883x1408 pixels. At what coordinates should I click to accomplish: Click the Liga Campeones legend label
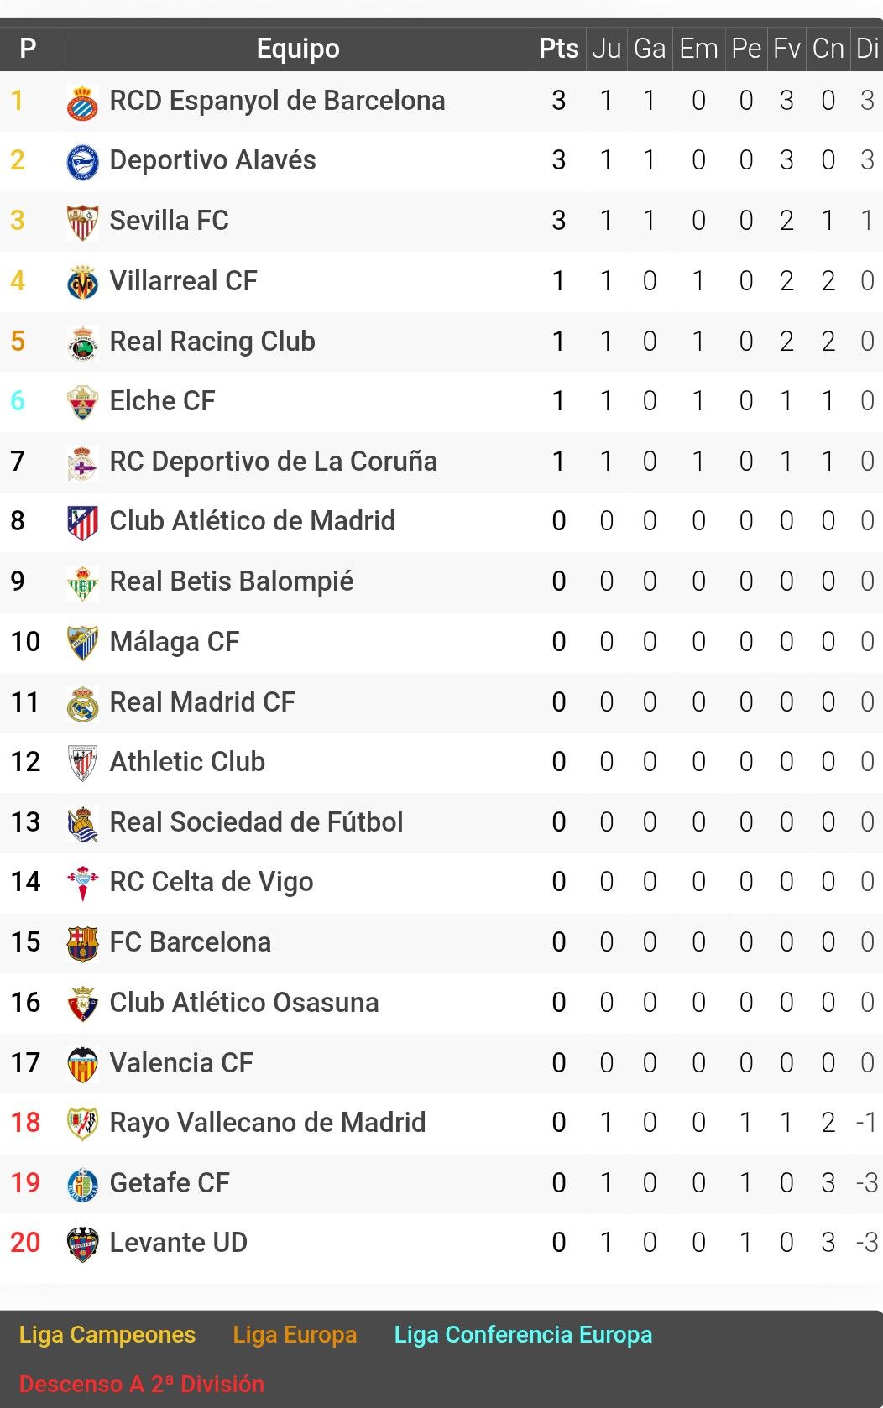pyautogui.click(x=107, y=1335)
